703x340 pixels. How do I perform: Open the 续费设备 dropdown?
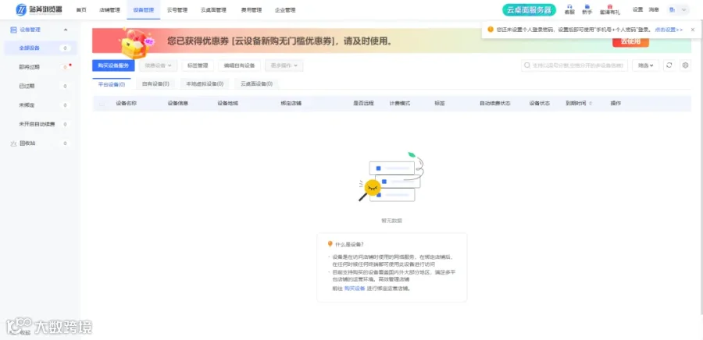pyautogui.click(x=159, y=66)
